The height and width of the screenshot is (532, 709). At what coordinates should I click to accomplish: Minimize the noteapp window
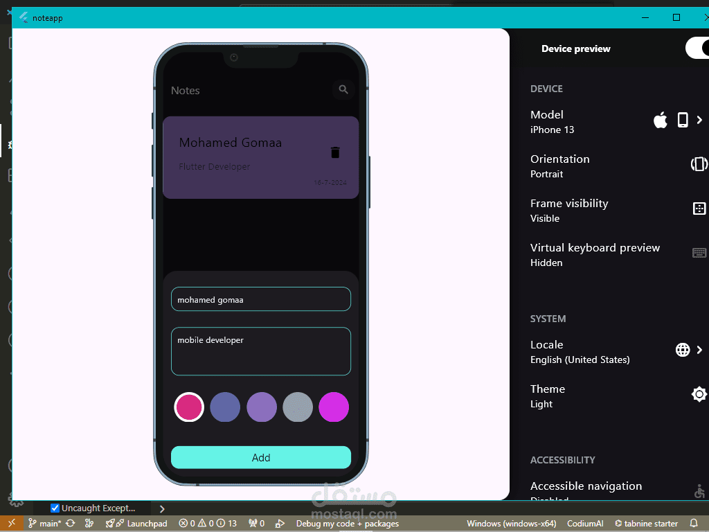coord(645,17)
